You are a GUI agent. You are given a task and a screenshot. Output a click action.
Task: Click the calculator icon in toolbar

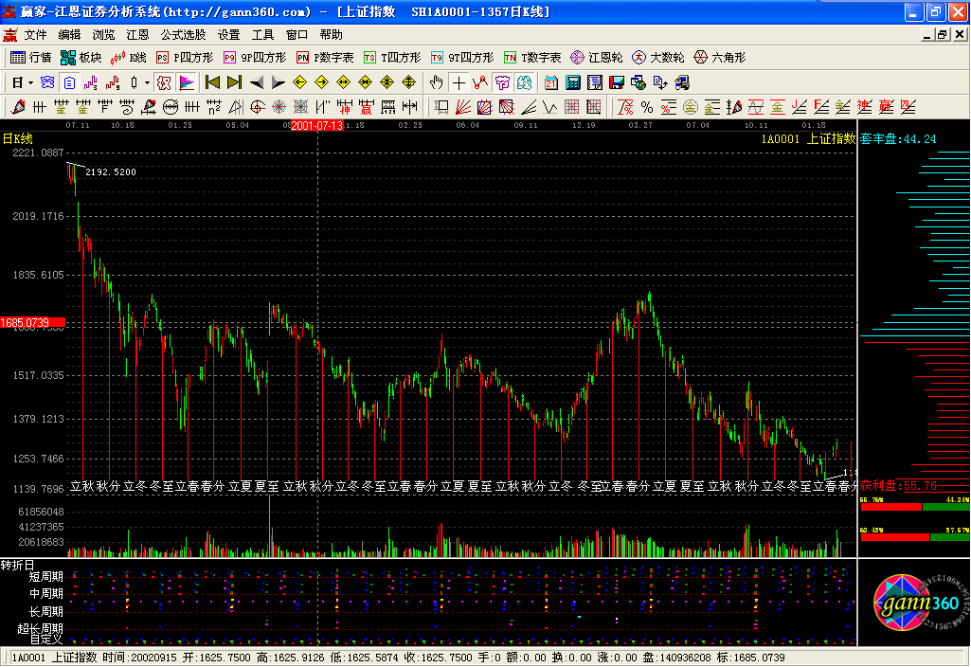coord(573,82)
